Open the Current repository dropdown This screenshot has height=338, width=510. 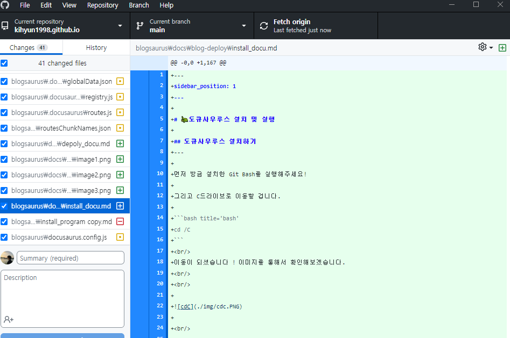click(x=65, y=26)
